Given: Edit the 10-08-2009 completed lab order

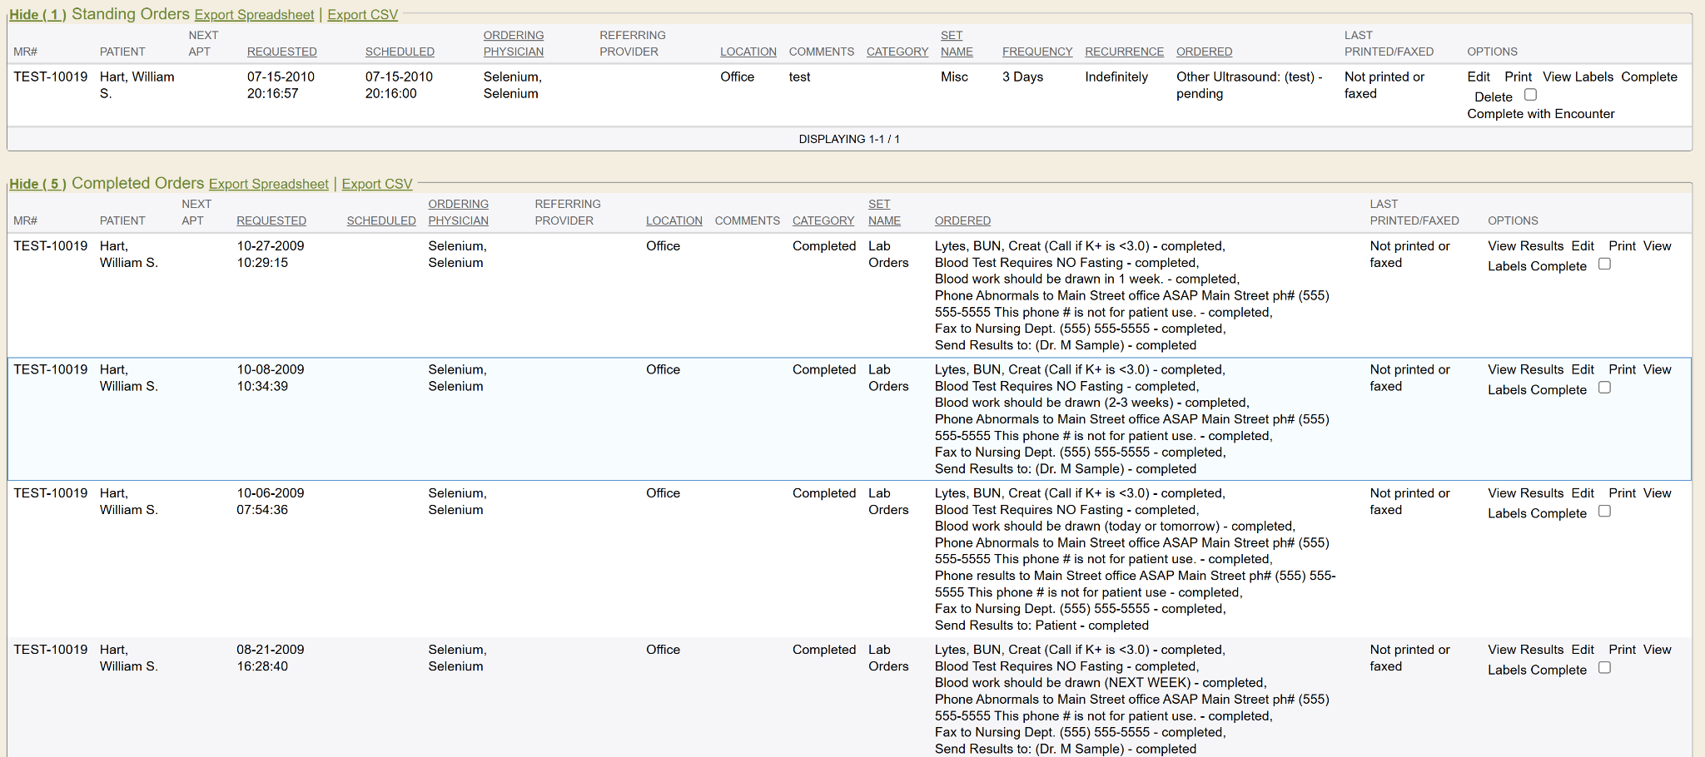Looking at the screenshot, I should pyautogui.click(x=1583, y=369).
